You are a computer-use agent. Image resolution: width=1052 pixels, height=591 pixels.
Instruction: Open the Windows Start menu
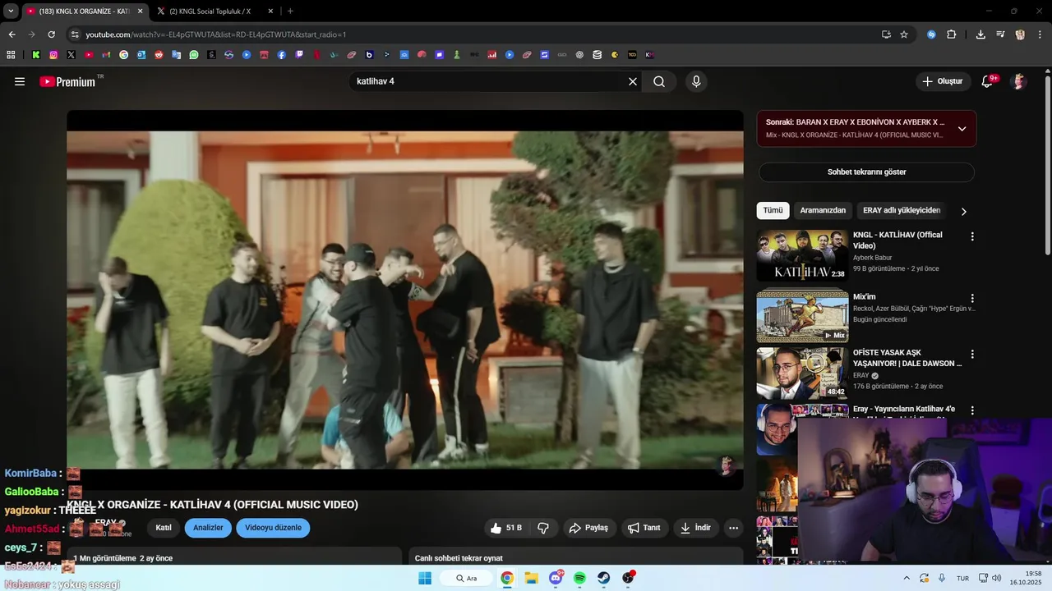pyautogui.click(x=425, y=578)
